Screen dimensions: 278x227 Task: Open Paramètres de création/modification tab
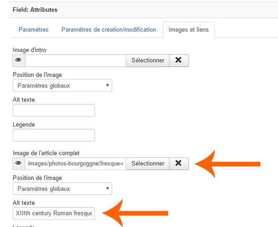point(108,30)
